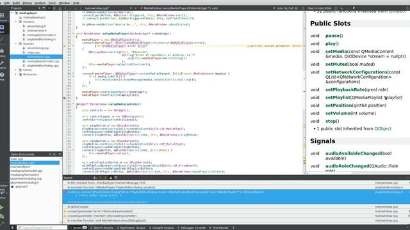Follow the QObject link under Public Slots

383,128
